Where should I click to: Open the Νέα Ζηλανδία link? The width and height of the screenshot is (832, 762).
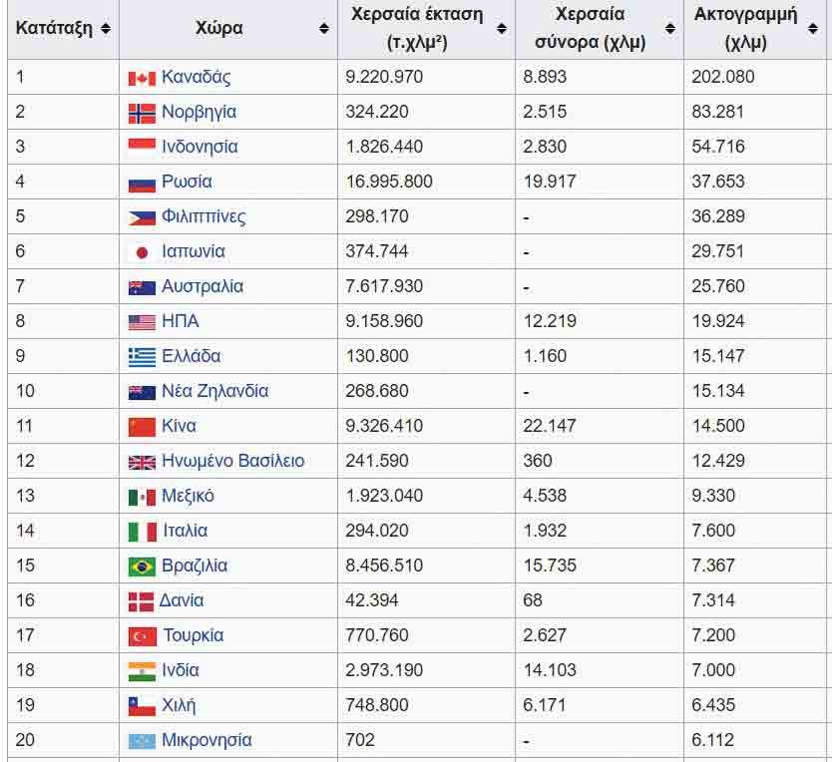[x=214, y=391]
